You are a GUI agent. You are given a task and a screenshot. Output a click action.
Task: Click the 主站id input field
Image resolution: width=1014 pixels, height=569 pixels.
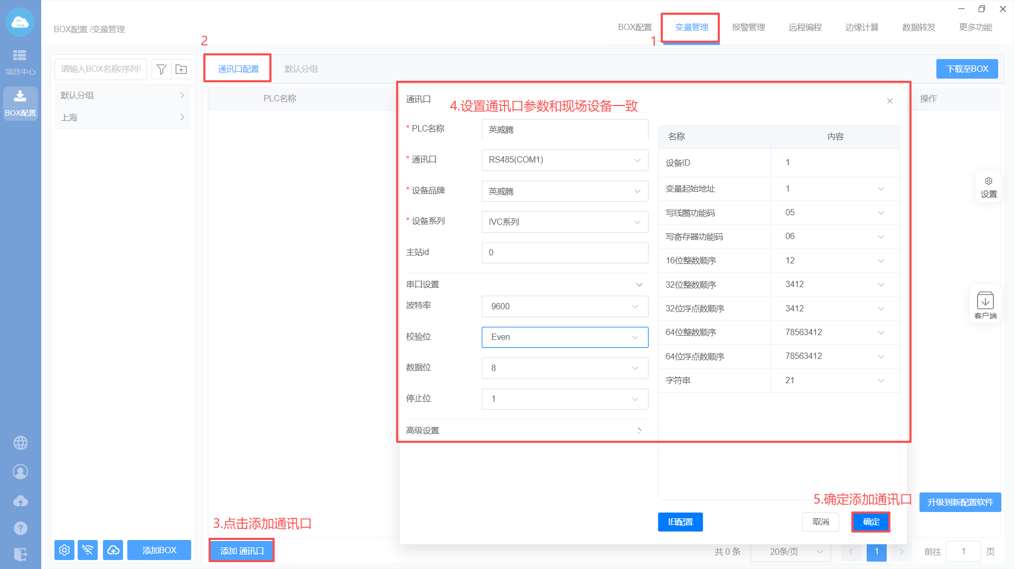(x=565, y=253)
